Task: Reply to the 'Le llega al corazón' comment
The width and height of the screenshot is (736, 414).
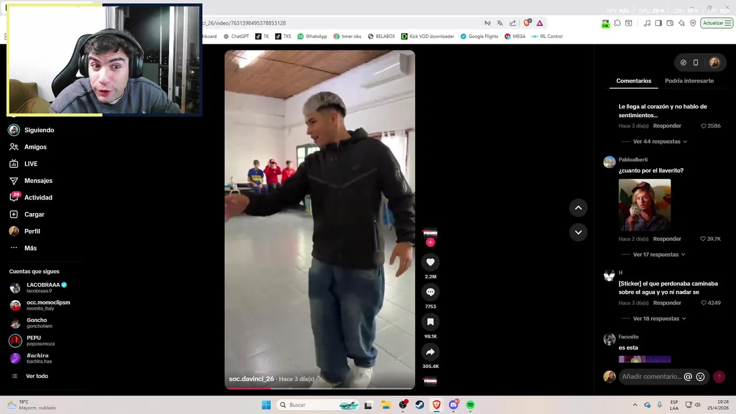Action: [x=667, y=126]
